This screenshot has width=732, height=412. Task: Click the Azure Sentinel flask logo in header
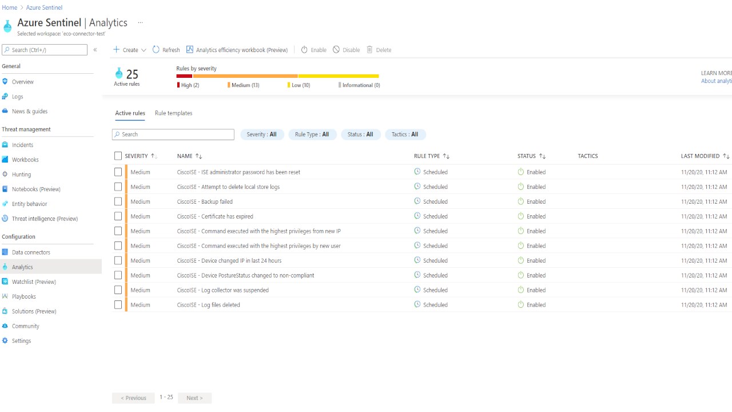7,26
